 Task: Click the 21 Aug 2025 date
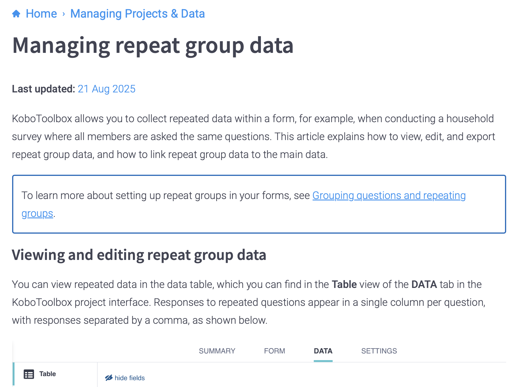click(107, 89)
